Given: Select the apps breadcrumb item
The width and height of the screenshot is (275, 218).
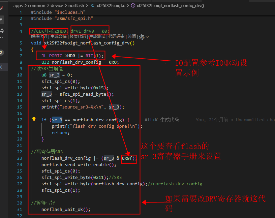Looking at the screenshot, I should 18,6.
